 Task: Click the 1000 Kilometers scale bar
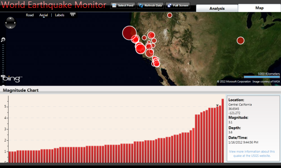tap(261, 77)
